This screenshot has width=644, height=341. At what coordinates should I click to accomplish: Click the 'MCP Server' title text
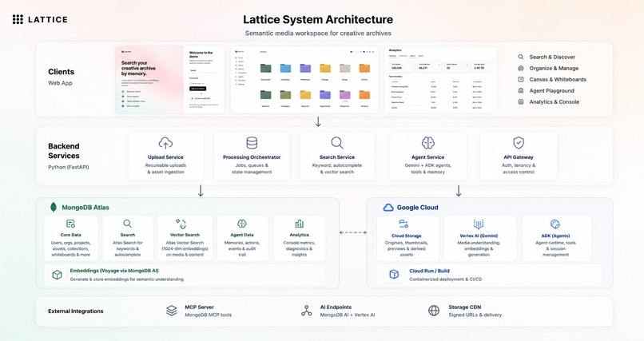tap(199, 307)
